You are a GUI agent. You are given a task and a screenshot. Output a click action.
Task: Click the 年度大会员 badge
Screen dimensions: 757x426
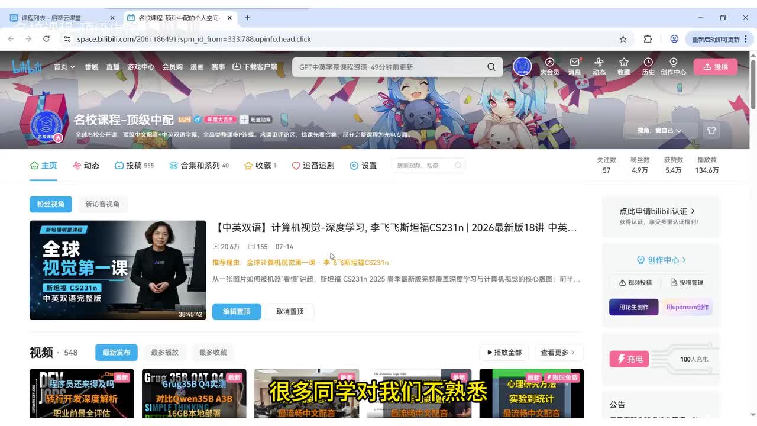point(221,120)
